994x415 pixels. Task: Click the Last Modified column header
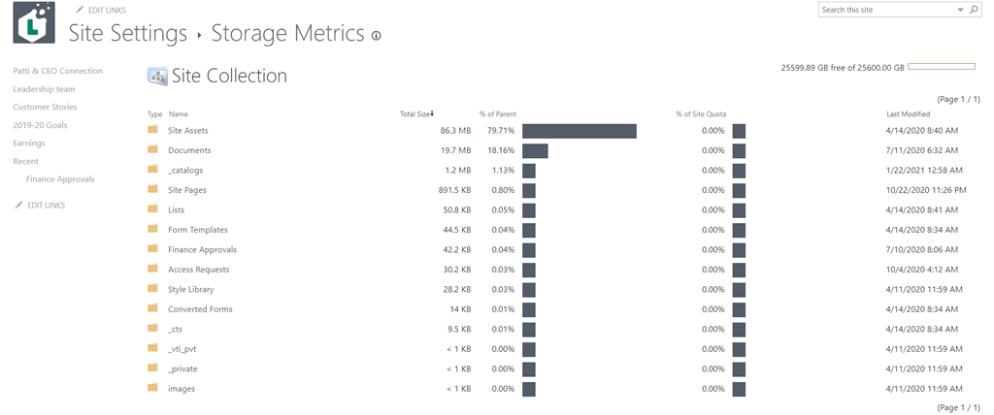pos(908,114)
